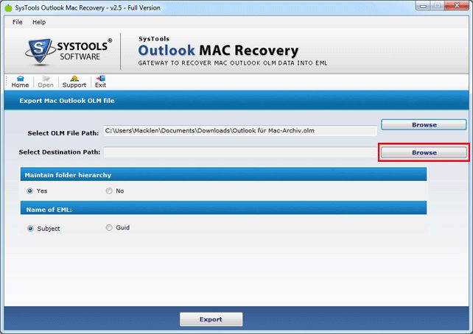Click the 'Outlook MAC Recovery' title text
Image resolution: width=473 pixels, height=334 pixels.
(x=218, y=50)
